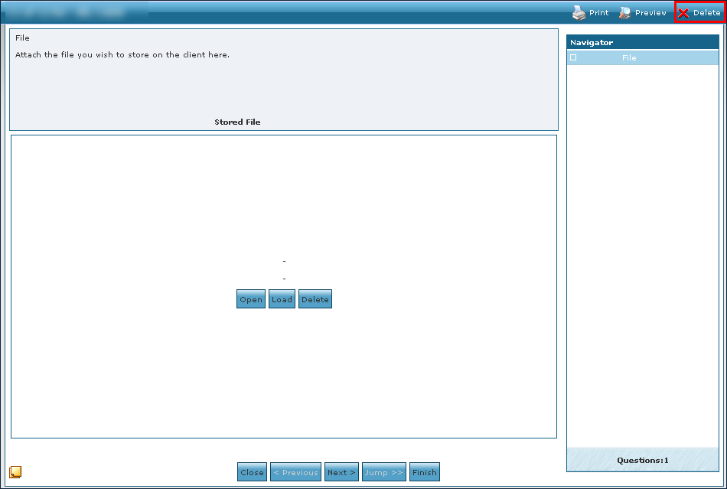Viewport: 727px width, 489px height.
Task: Click the printer icon for Print
Action: 579,13
